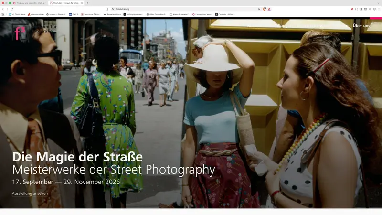
Task: Click the date '17. September — 29. November 2026'
Action: coord(66,182)
